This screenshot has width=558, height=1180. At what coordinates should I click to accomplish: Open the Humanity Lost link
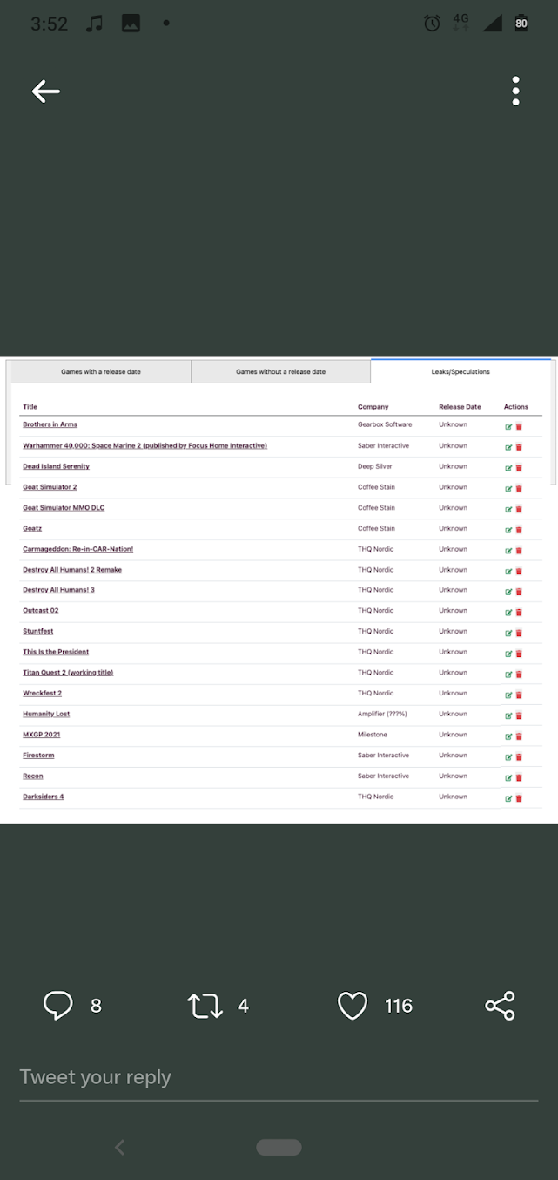pyautogui.click(x=46, y=714)
